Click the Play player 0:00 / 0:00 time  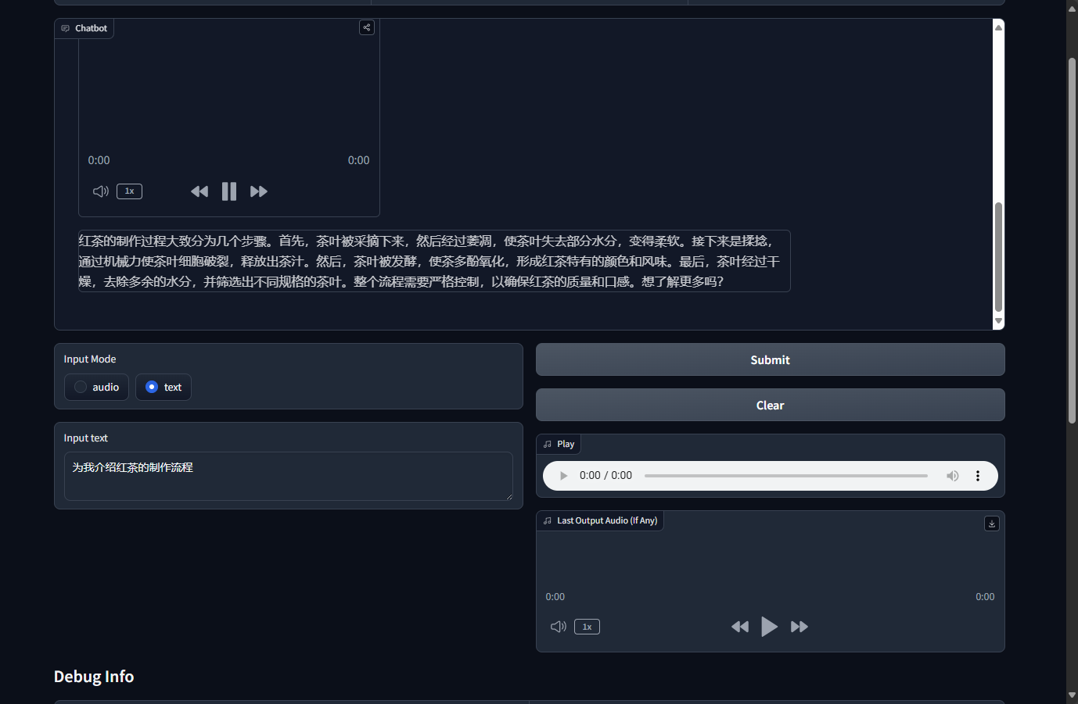coord(605,475)
